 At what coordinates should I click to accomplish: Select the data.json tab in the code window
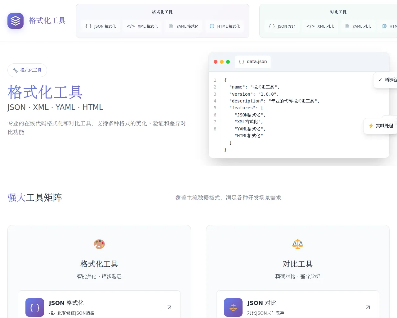tap(253, 62)
